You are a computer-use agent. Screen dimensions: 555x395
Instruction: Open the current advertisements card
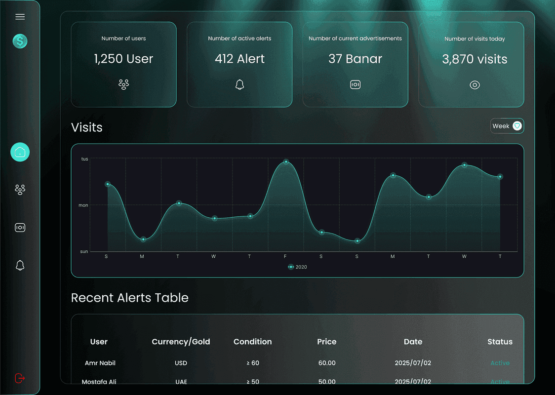tap(355, 64)
